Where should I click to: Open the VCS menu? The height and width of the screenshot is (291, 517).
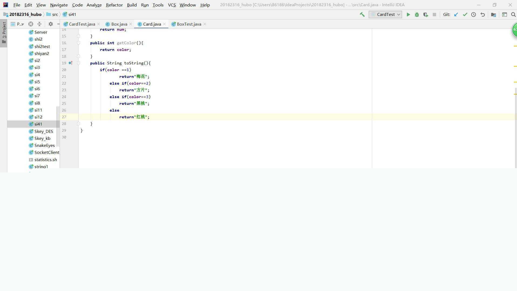172,5
